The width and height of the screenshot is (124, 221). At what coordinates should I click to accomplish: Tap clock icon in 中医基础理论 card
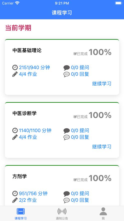pos(15,68)
